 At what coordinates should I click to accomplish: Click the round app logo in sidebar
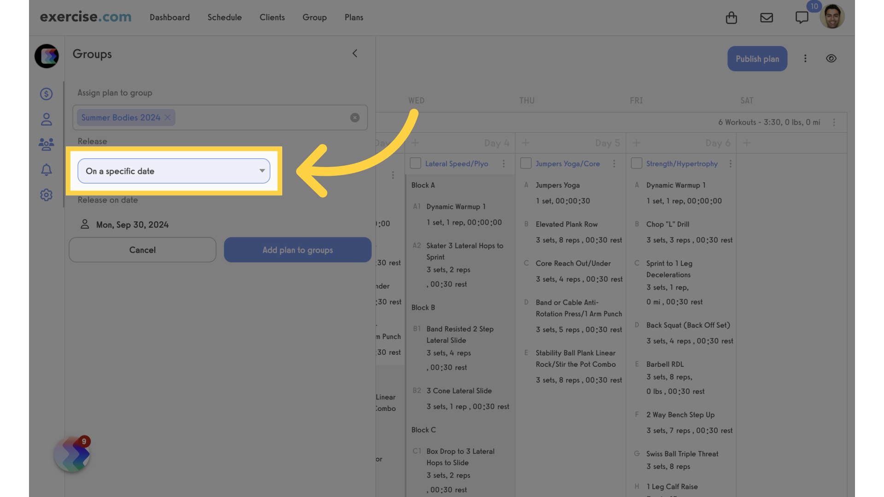[47, 56]
